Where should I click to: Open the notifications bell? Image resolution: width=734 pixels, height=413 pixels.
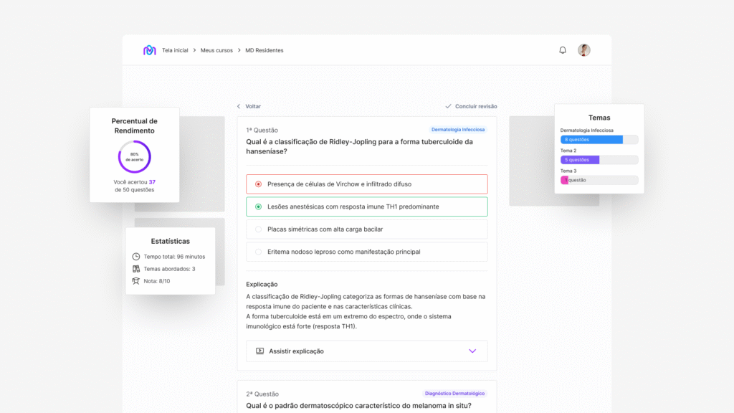click(563, 50)
